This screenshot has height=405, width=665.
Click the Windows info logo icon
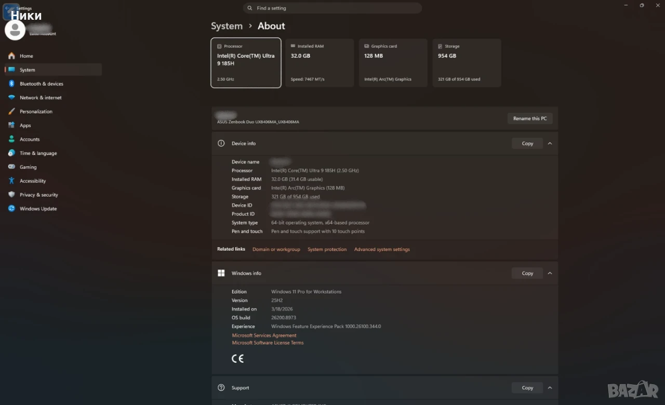221,273
